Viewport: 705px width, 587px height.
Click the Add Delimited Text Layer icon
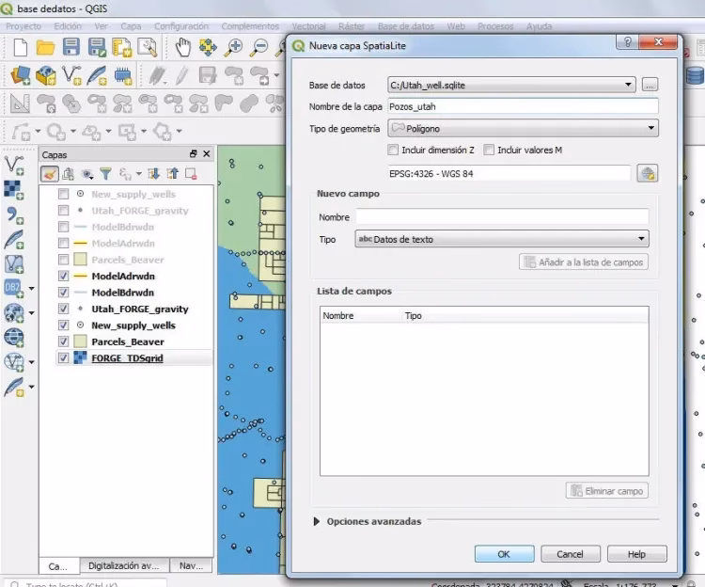tap(14, 214)
